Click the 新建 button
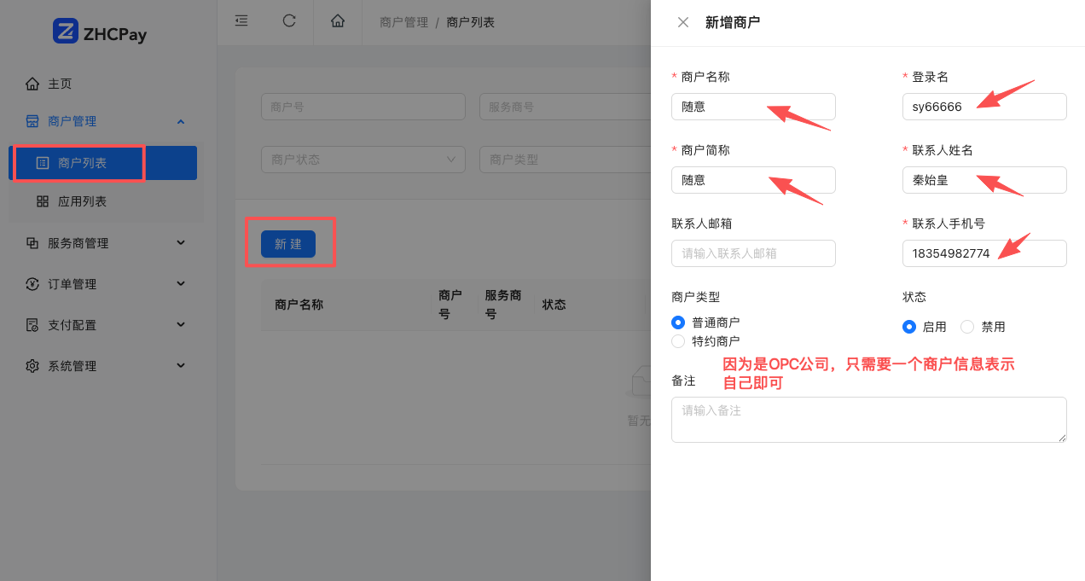The image size is (1085, 581). (288, 244)
